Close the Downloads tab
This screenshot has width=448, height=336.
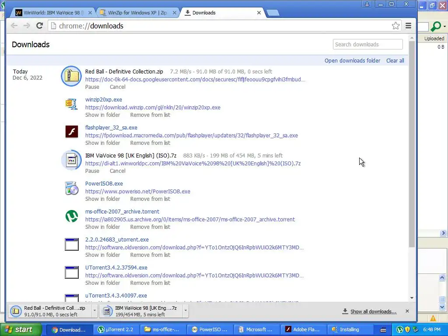[259, 13]
